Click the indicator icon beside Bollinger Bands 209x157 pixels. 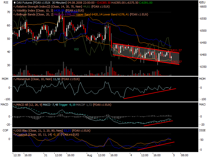pyautogui.click(x=15, y=14)
